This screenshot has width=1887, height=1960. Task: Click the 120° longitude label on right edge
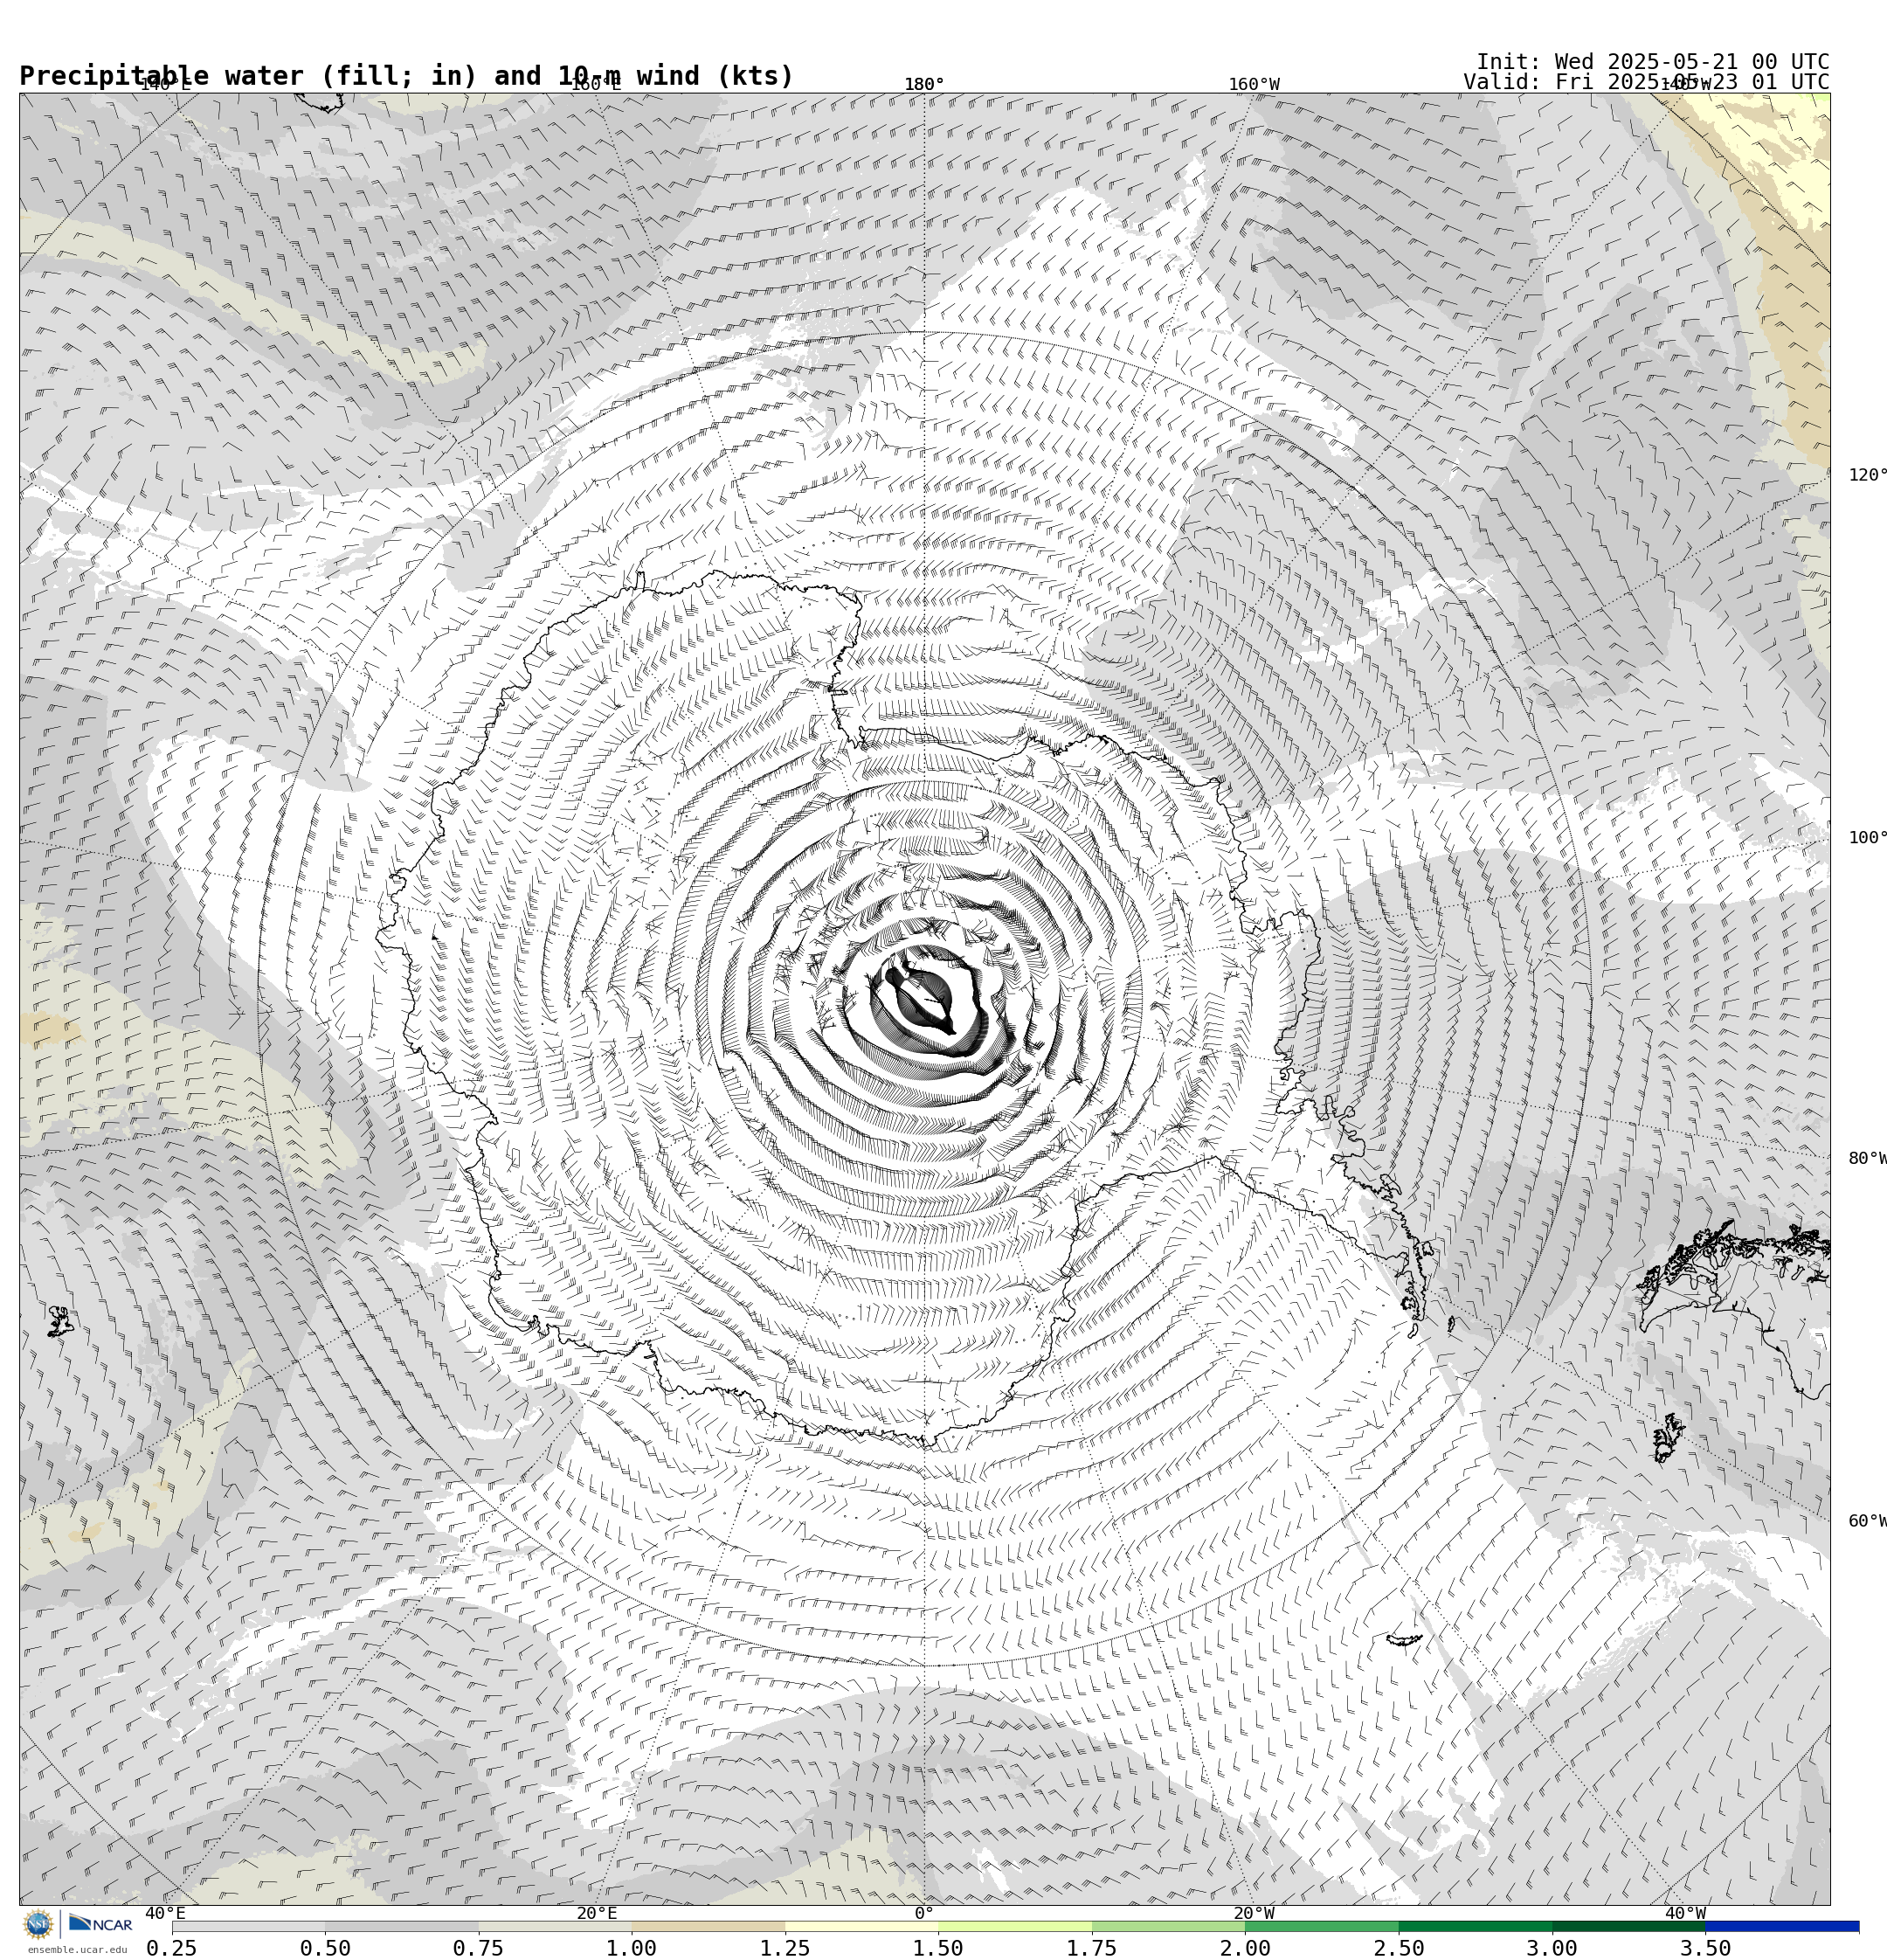(1867, 475)
